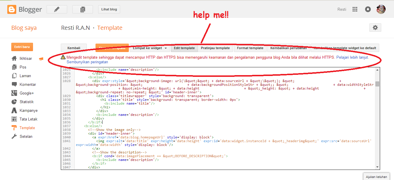
Task: Click editor scrollbar down arrow
Action: click(x=377, y=167)
